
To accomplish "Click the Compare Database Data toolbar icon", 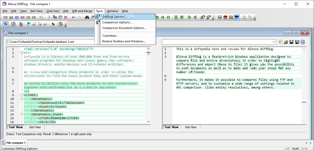I will pos(28,17).
